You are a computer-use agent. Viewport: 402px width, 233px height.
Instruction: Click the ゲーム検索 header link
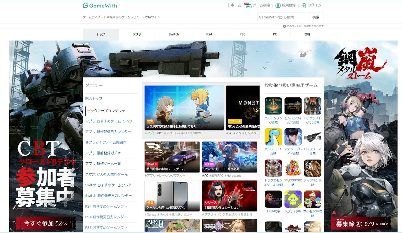coord(261,5)
